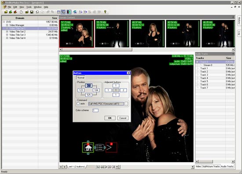Image resolution: width=242 pixels, height=174 pixels.
Task: Click the Domain Content horizontal scrollbar
Action: click(147, 49)
